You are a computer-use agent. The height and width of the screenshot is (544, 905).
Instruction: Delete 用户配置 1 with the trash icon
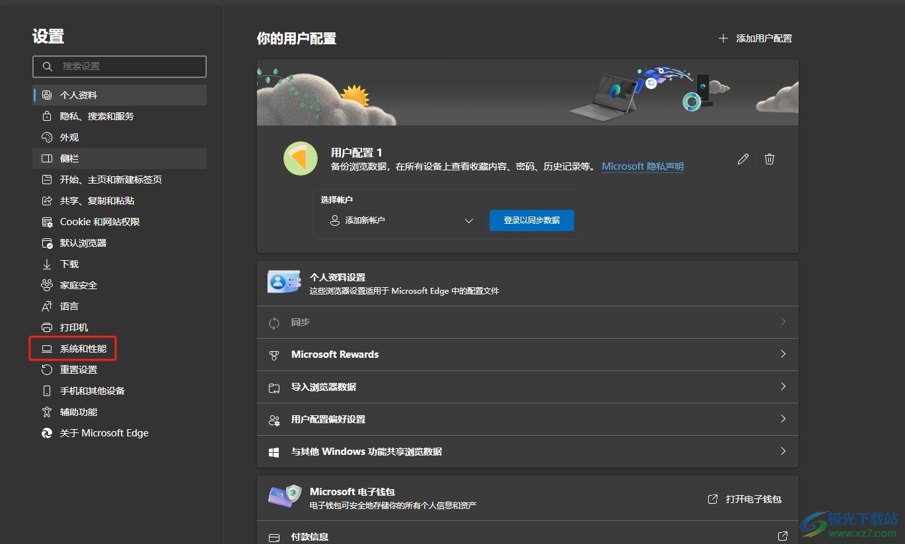tap(770, 159)
